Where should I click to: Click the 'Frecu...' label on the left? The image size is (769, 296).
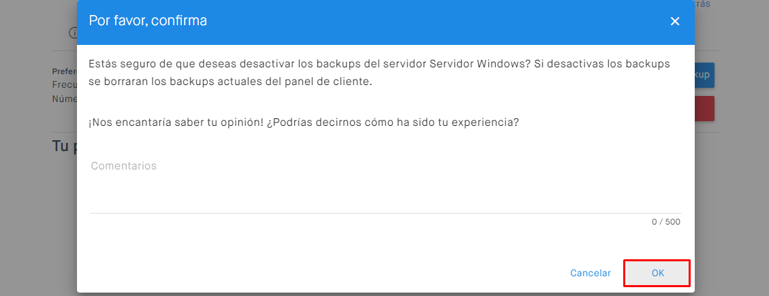pos(64,86)
